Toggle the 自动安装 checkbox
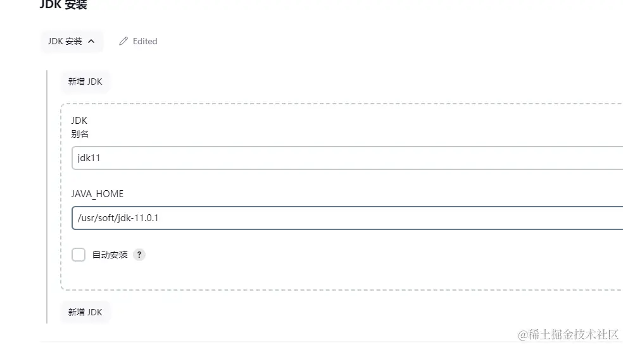The image size is (623, 345). [79, 255]
